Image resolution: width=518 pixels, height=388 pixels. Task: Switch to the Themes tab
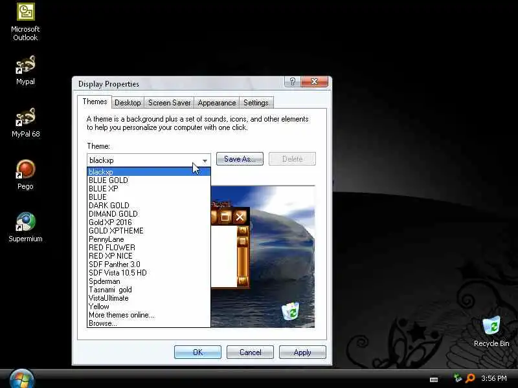(95, 102)
